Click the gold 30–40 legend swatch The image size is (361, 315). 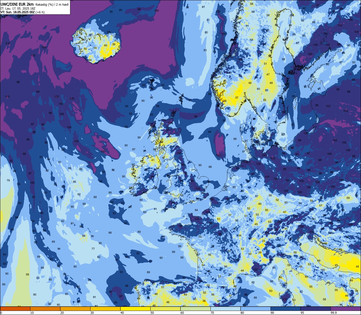tap(105, 309)
